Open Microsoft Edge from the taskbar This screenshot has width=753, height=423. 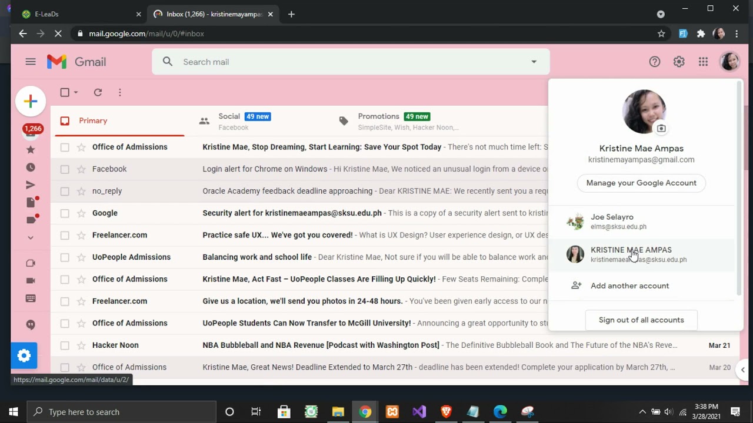point(500,412)
